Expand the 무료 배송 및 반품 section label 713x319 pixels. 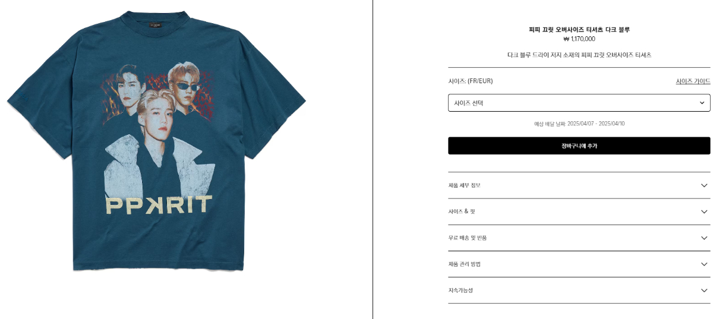[x=468, y=238]
